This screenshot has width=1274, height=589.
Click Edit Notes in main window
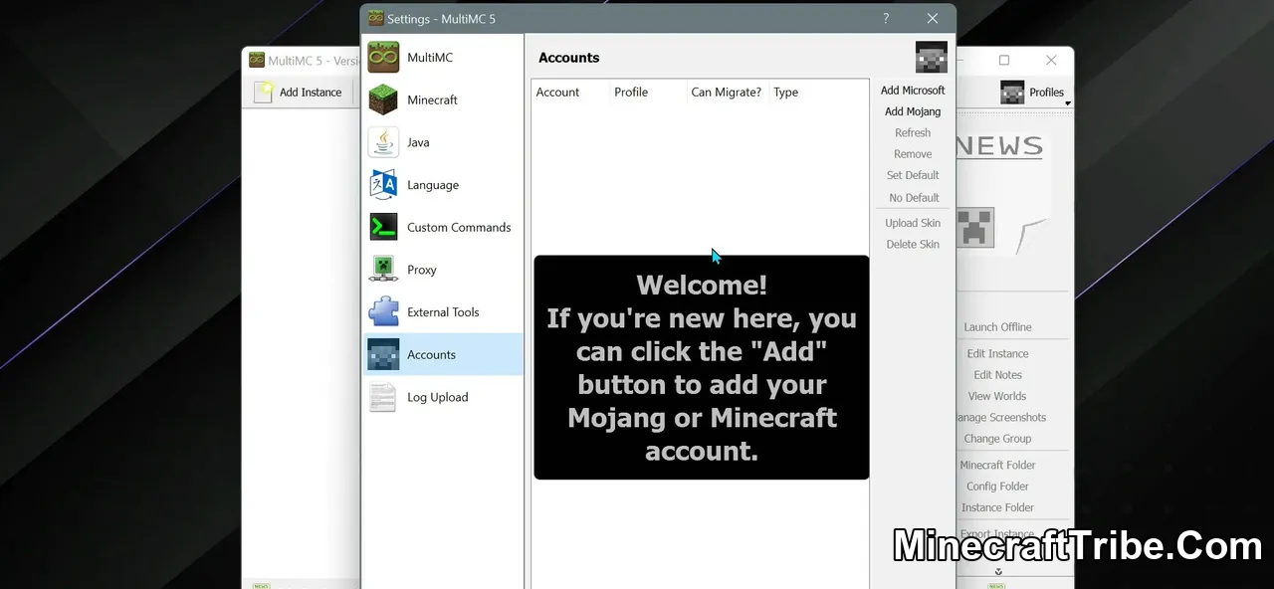[x=997, y=375]
